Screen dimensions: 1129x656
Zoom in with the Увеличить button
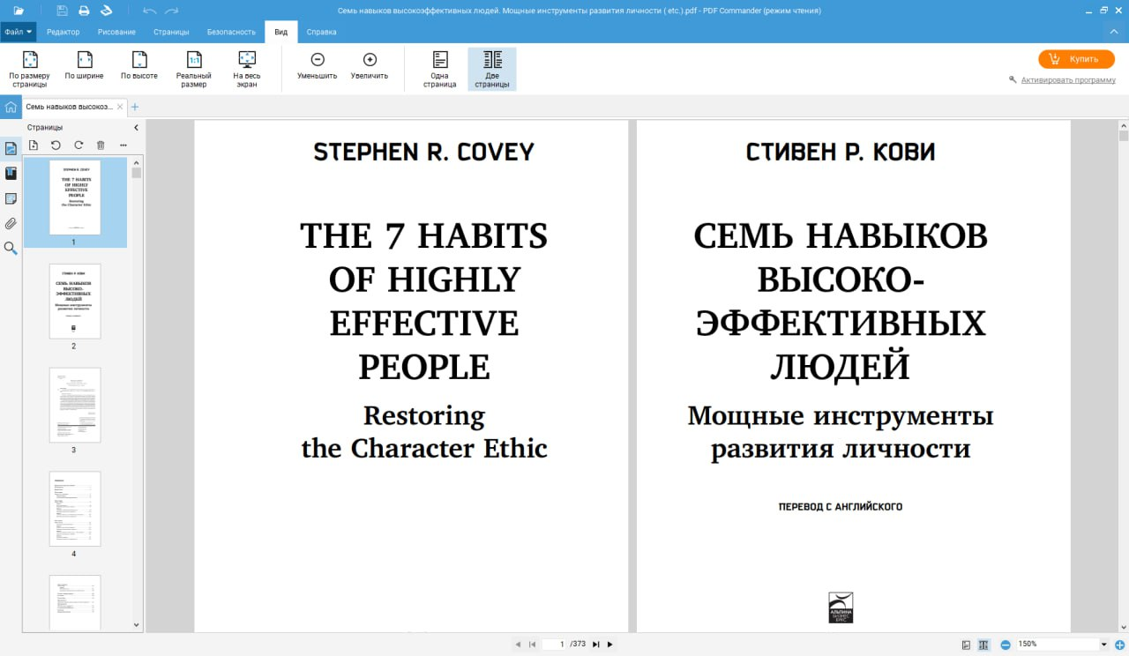tap(370, 66)
